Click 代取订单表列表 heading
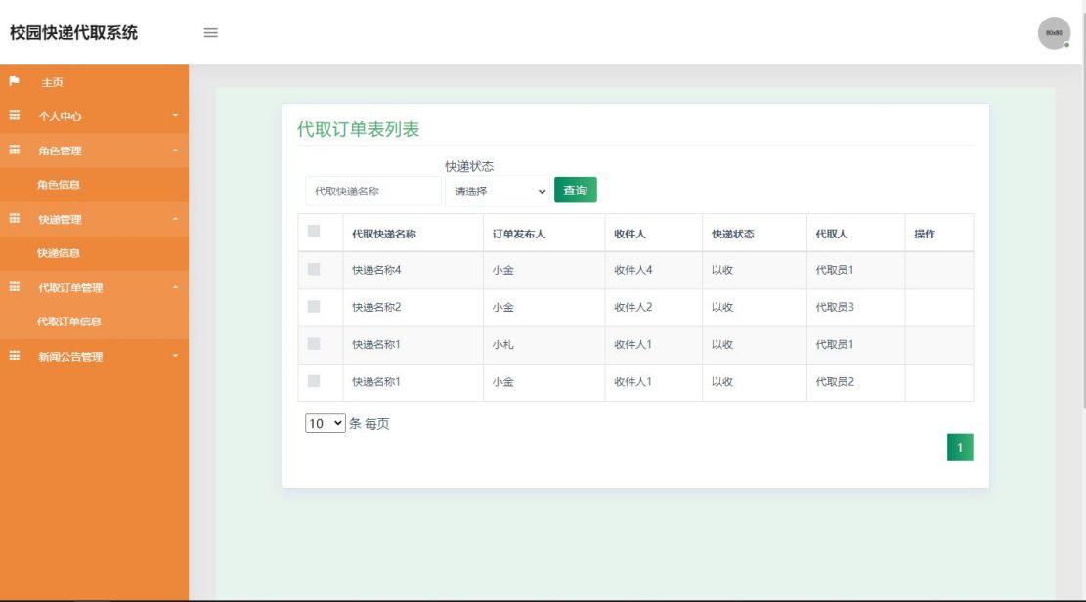1086x602 pixels. tap(358, 129)
